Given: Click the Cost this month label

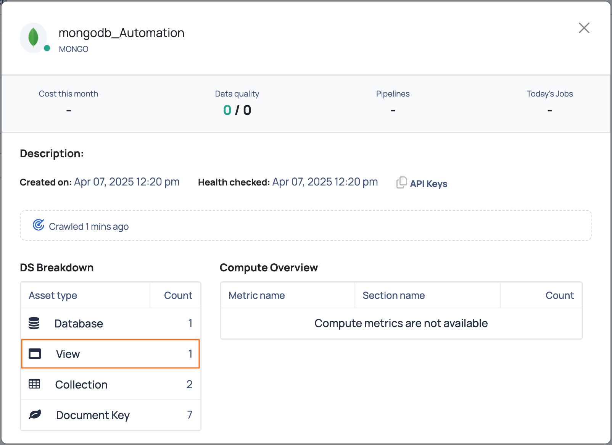Looking at the screenshot, I should 68,94.
